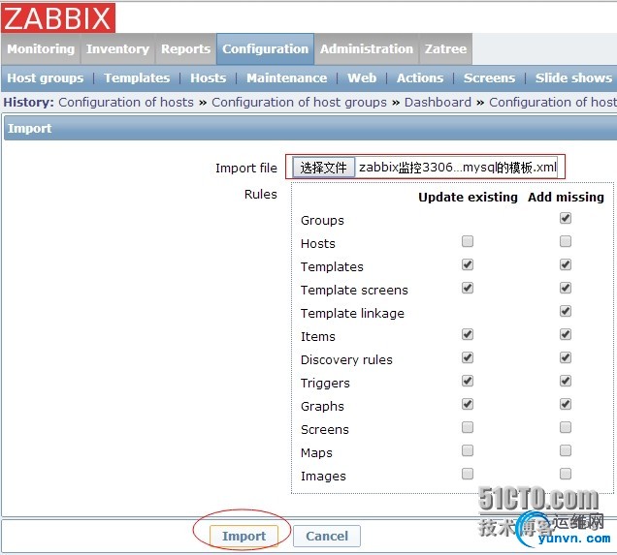This screenshot has height=555, width=617.
Task: Uncheck Add missing for Discovery rules
Action: pos(566,357)
